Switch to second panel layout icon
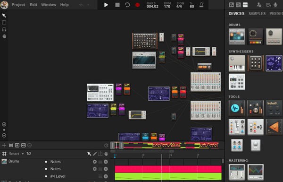Screen dimensions: 283x182 pos(238,5)
